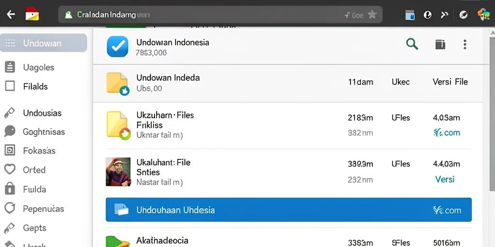The height and width of the screenshot is (247, 495).
Task: Click the panel icon beside the search magnifier
Action: click(x=440, y=44)
